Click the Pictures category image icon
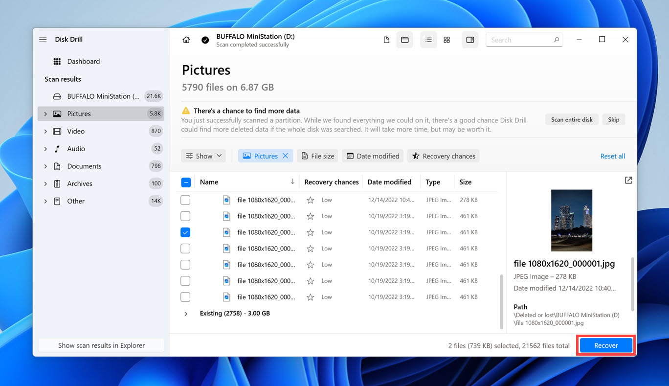 point(57,114)
